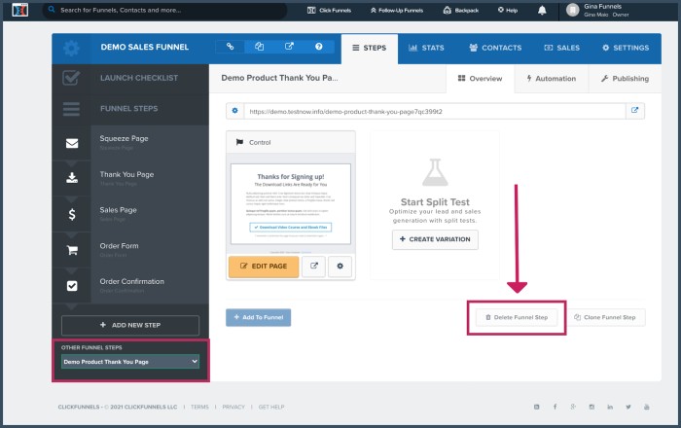
Task: Click the Launch Checklist check icon
Action: click(x=71, y=78)
